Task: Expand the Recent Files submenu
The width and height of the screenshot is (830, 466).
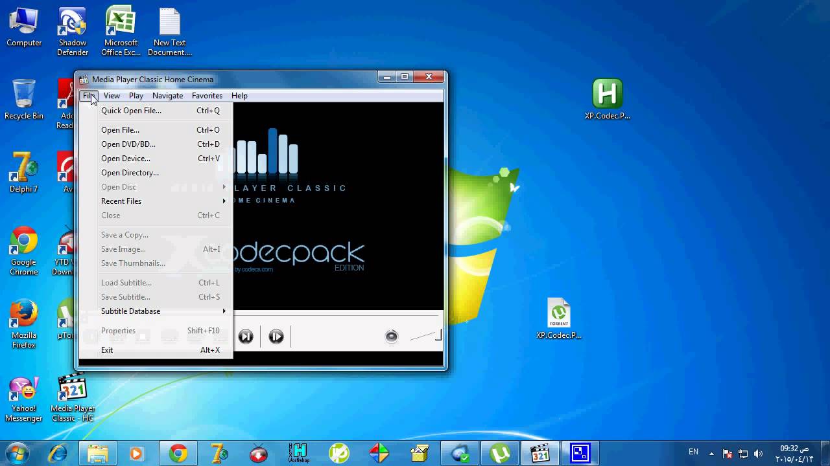Action: [x=156, y=201]
